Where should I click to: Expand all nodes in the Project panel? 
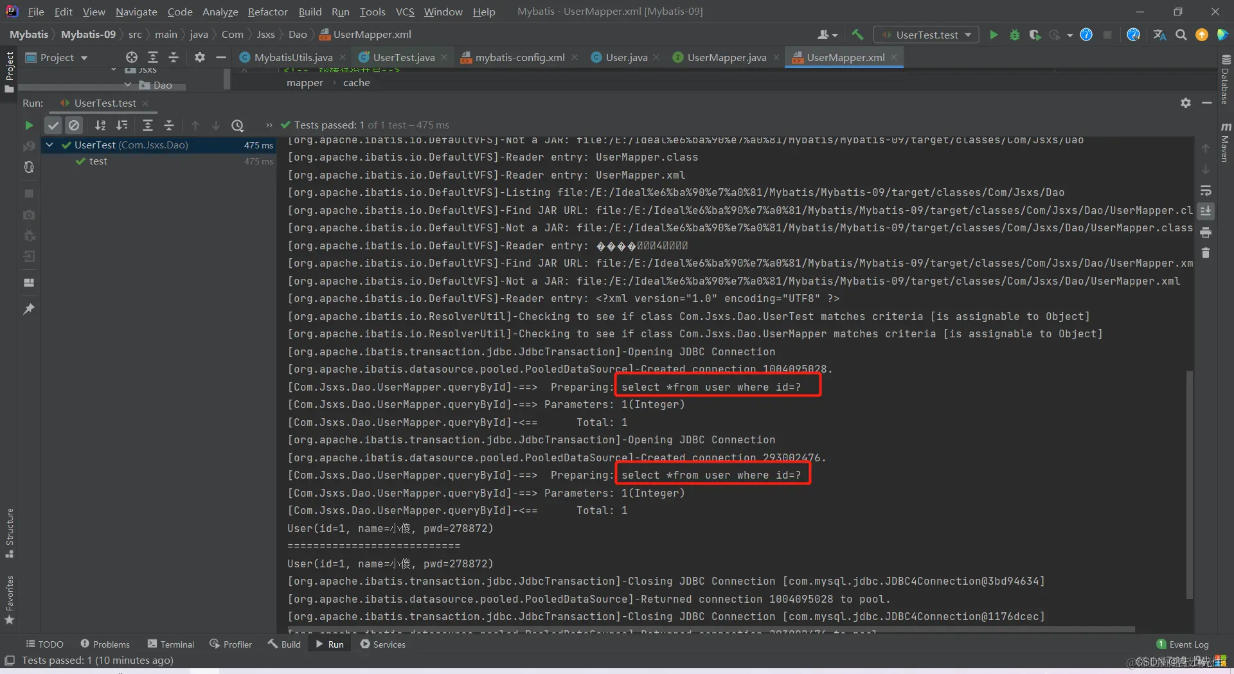click(x=153, y=57)
